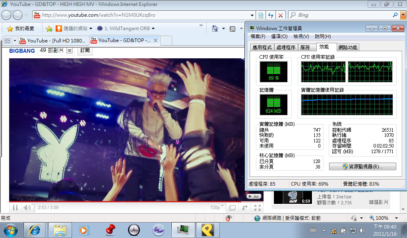Switch to the 應用程式 tab in Task Manager
The height and width of the screenshot is (238, 407).
click(x=262, y=47)
